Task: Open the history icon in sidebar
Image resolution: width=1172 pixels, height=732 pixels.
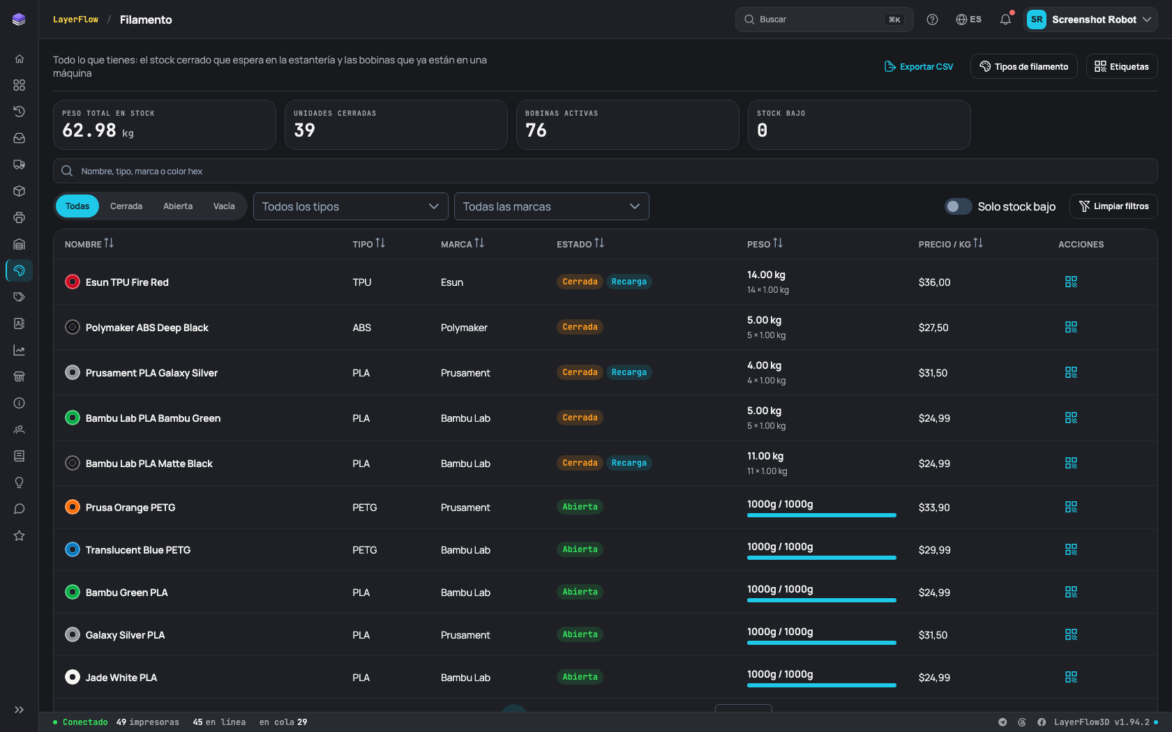Action: tap(20, 112)
